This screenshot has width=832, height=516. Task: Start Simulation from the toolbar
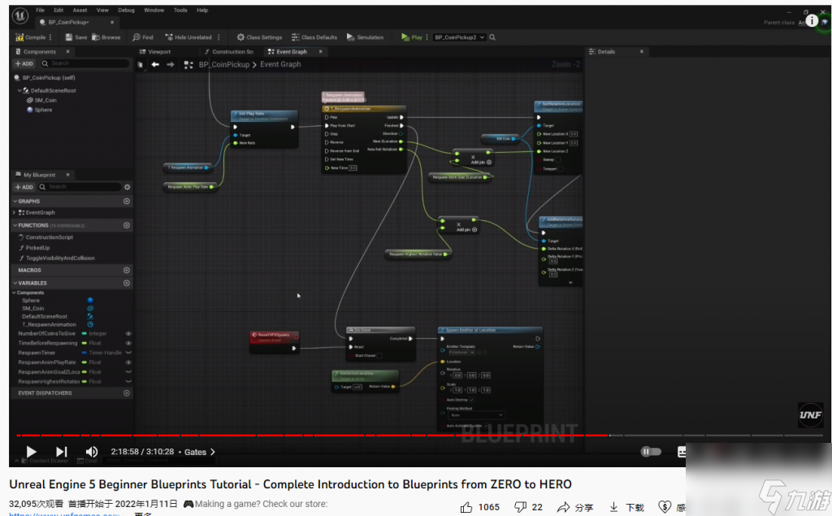pyautogui.click(x=365, y=37)
